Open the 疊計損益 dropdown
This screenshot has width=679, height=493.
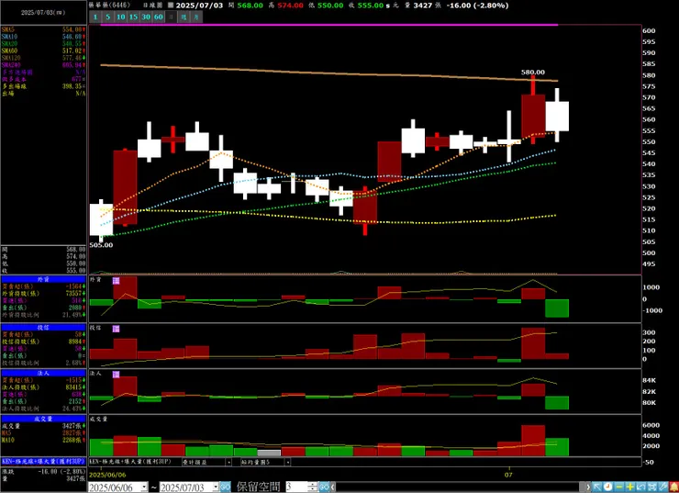click(x=228, y=462)
